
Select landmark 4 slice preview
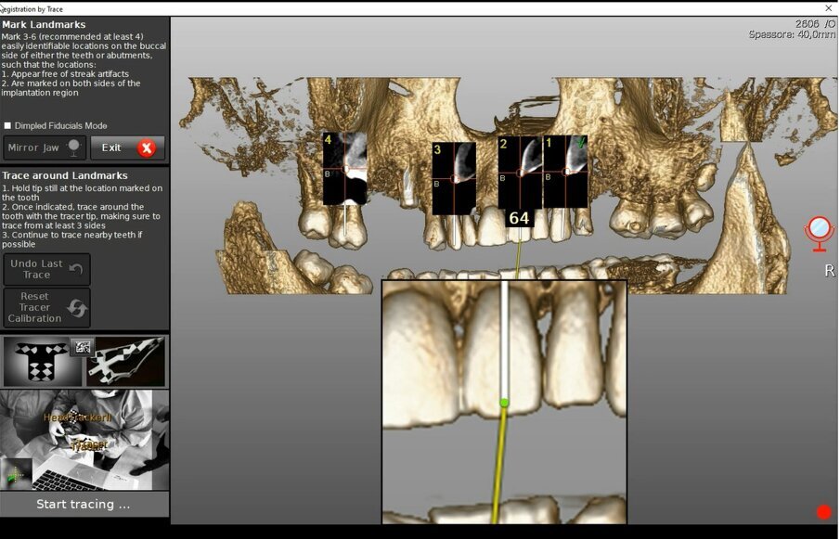(x=344, y=168)
